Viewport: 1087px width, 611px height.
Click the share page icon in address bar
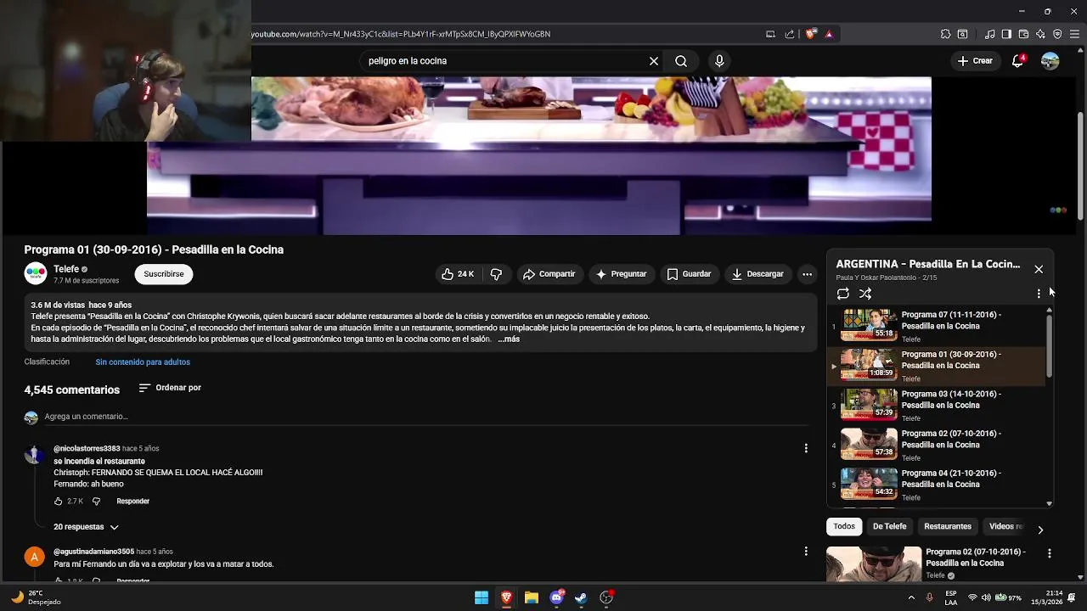790,34
